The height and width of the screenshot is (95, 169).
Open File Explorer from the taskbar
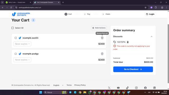coord(85,92)
